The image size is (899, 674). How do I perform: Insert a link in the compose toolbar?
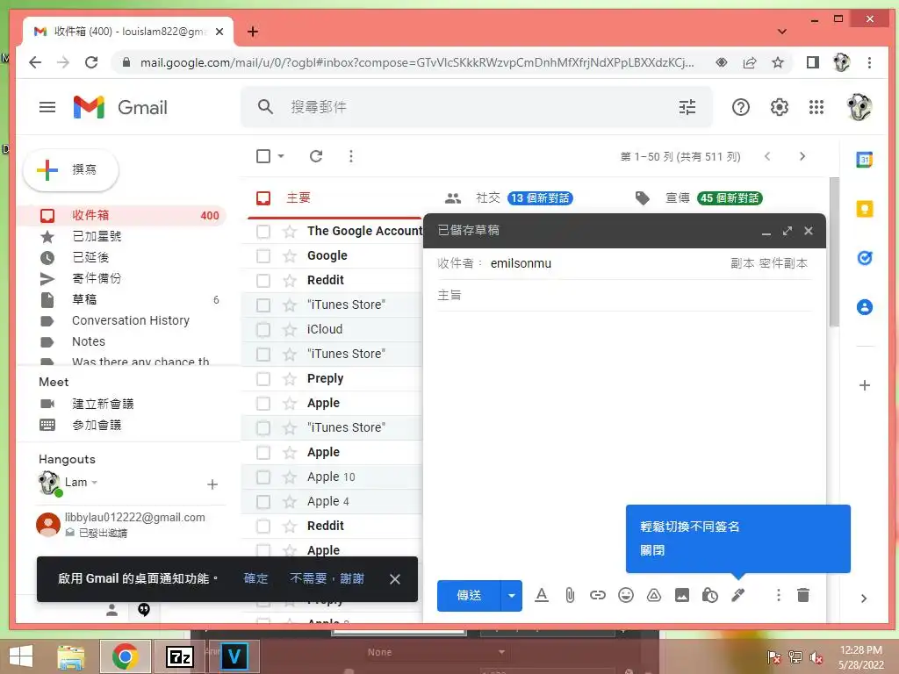click(x=597, y=596)
